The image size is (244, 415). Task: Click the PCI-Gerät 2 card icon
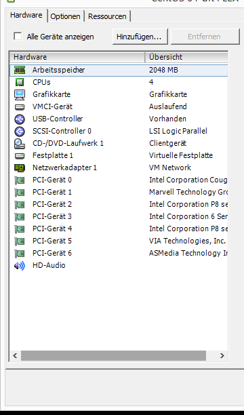(20, 205)
